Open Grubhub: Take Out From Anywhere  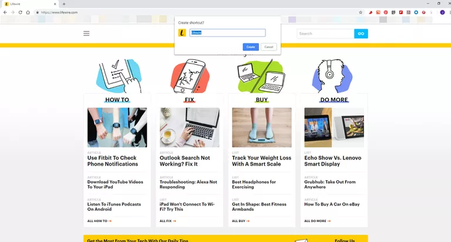point(330,184)
